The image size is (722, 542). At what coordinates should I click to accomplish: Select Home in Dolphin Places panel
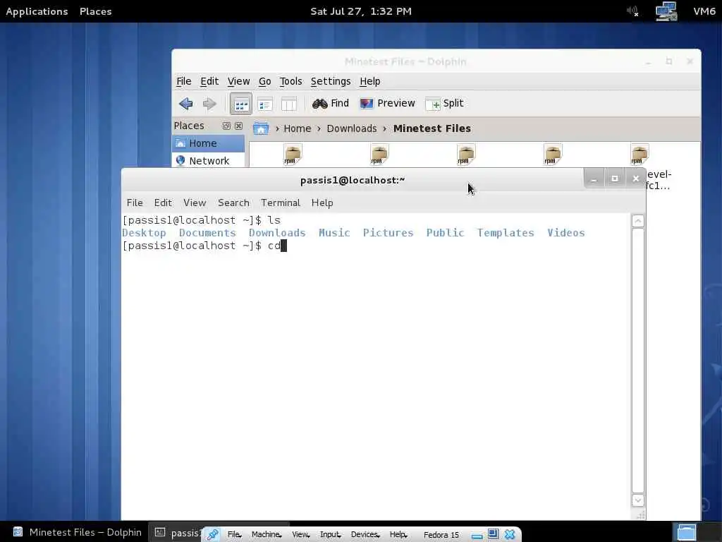point(209,143)
